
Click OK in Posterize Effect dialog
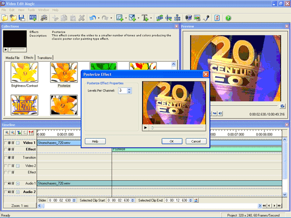(x=172, y=141)
